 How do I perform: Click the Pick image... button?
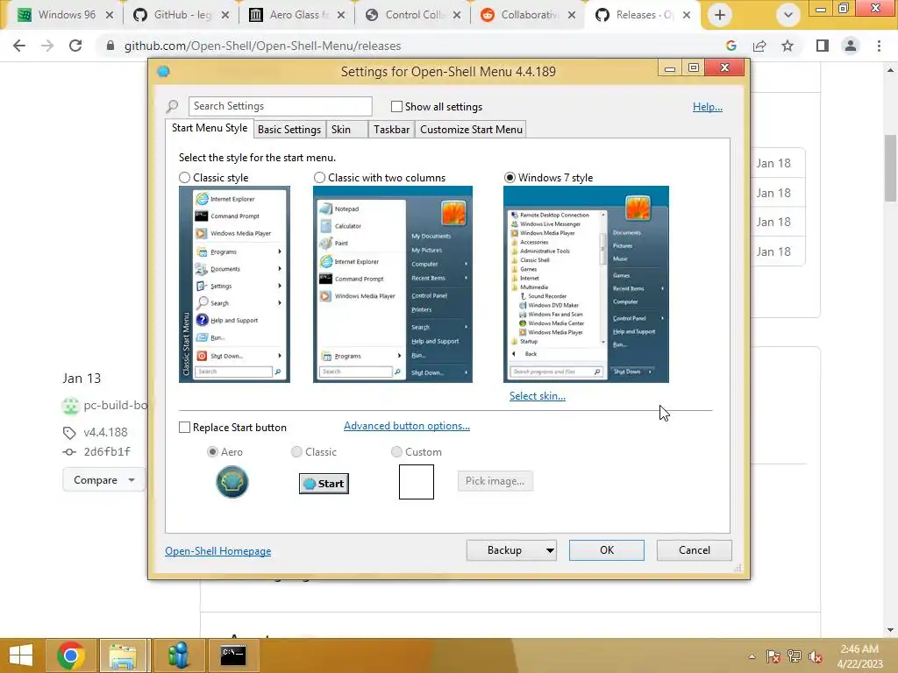point(495,481)
